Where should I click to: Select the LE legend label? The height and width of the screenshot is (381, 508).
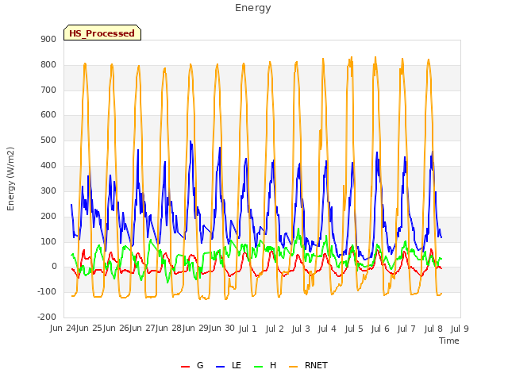(x=237, y=365)
